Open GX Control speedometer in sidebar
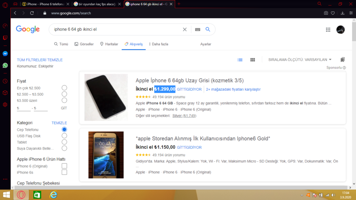The width and height of the screenshot is (356, 200). (x=5, y=26)
